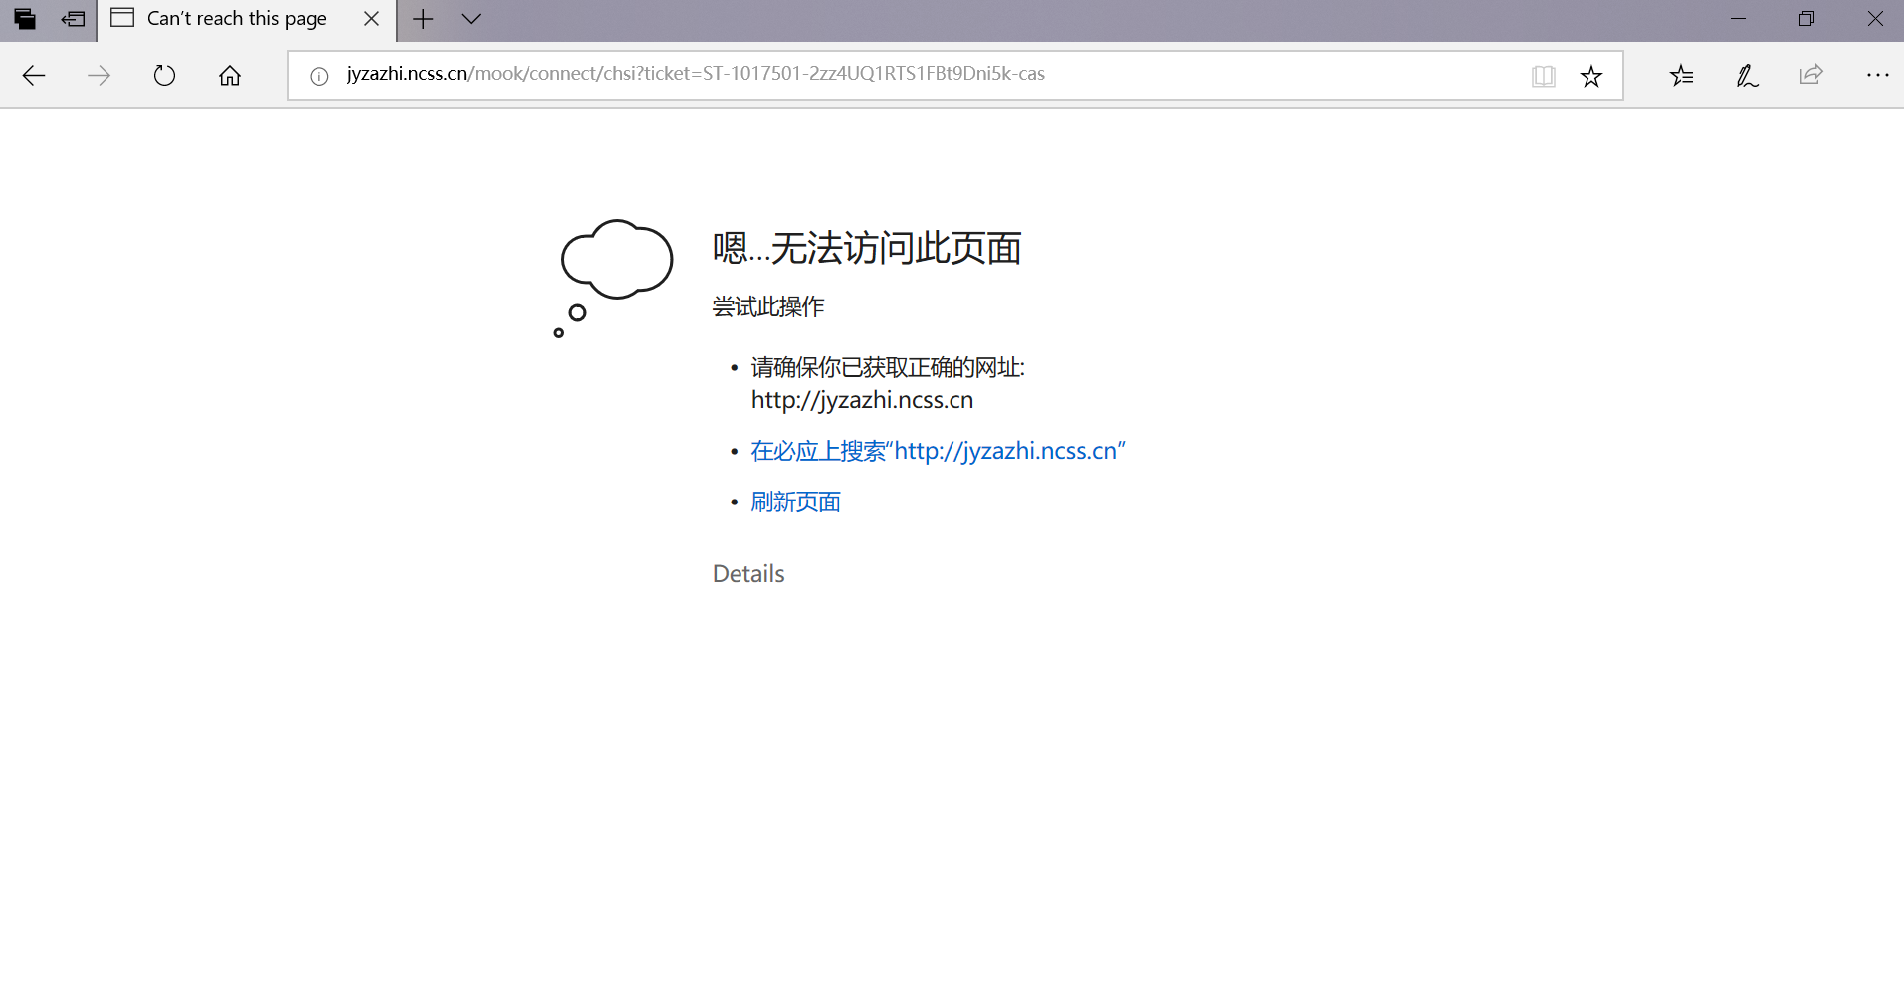This screenshot has height=1006, width=1904.
Task: Open a new tab
Action: coord(423,19)
